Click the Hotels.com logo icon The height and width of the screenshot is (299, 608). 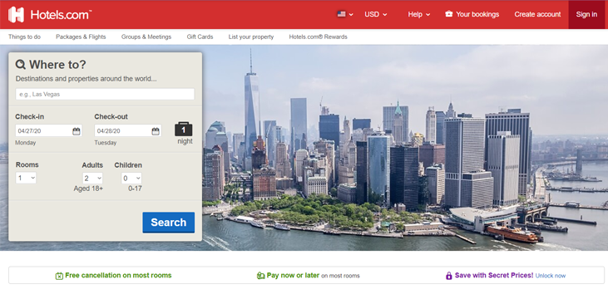pyautogui.click(x=16, y=14)
